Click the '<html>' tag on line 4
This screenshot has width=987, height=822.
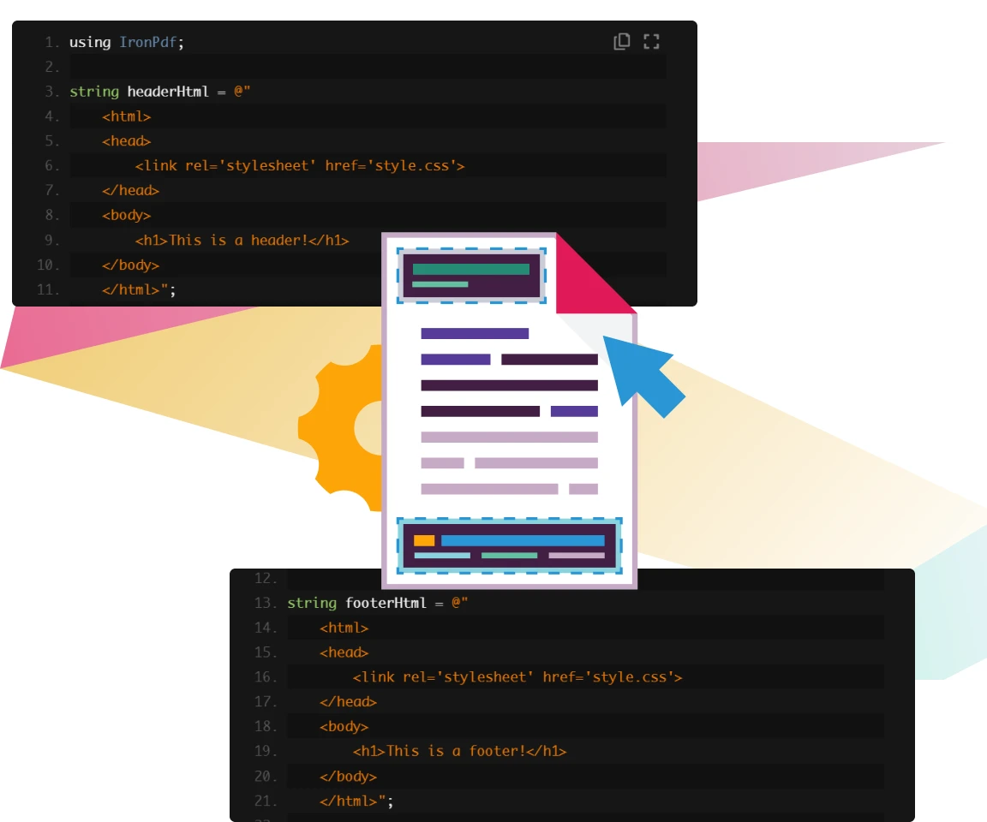coord(127,116)
